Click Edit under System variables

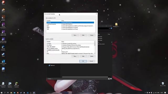(x=83, y=56)
